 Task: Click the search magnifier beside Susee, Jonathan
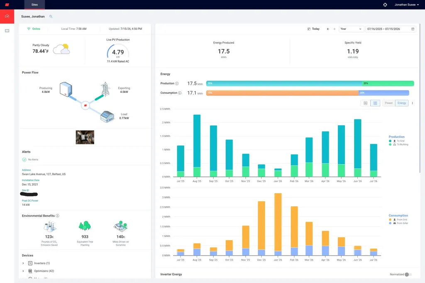tap(51, 17)
